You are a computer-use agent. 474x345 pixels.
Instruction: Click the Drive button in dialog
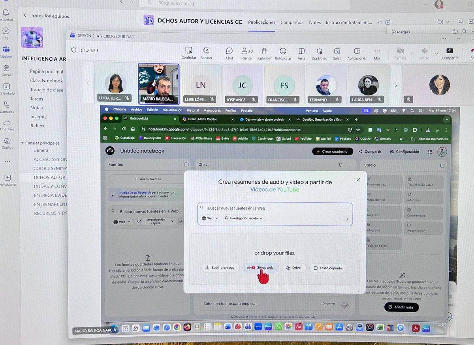pyautogui.click(x=294, y=268)
